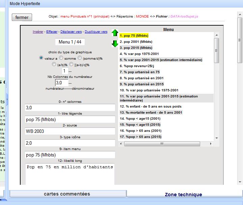
Task: Pick '10. % var pop urbanisée 1975-2001'
Action: click(149, 90)
